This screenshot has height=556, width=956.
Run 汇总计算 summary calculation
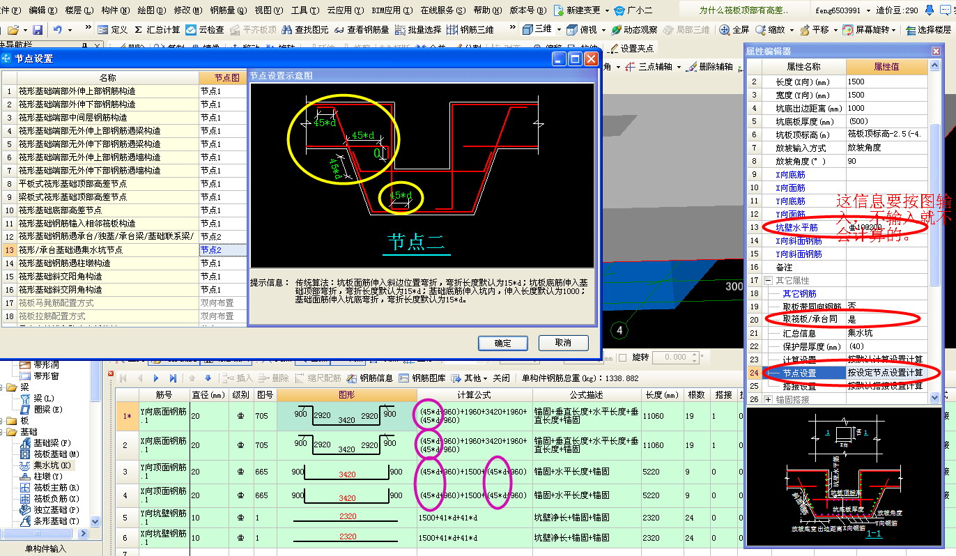(x=157, y=30)
